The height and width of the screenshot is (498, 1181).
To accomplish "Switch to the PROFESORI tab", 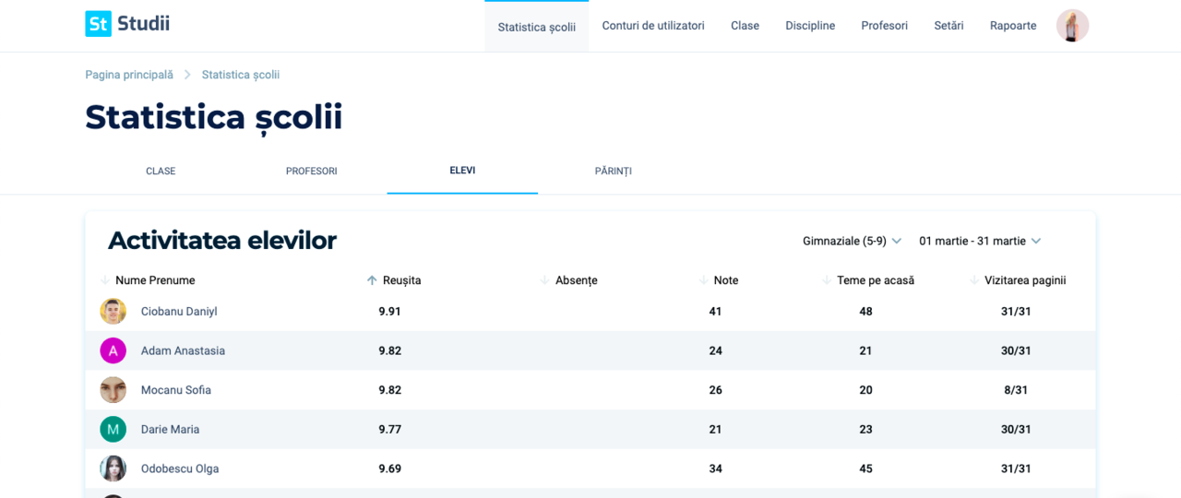I will point(312,172).
